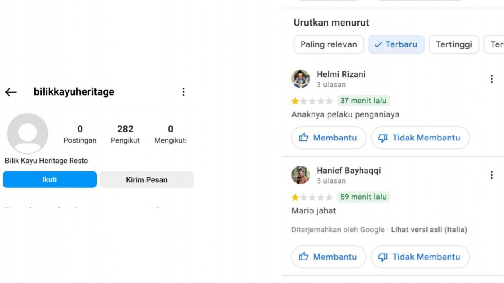Open Hanief Bayhaqqi's review options menu
Viewport: 504px width, 283px height.
[491, 174]
